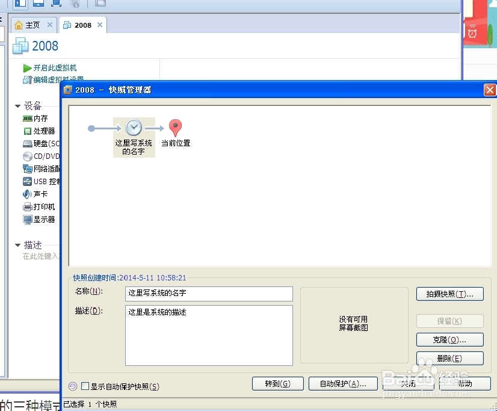The width and height of the screenshot is (497, 411).
Task: Click the 显示器 display device icon
Action: pyautogui.click(x=27, y=219)
